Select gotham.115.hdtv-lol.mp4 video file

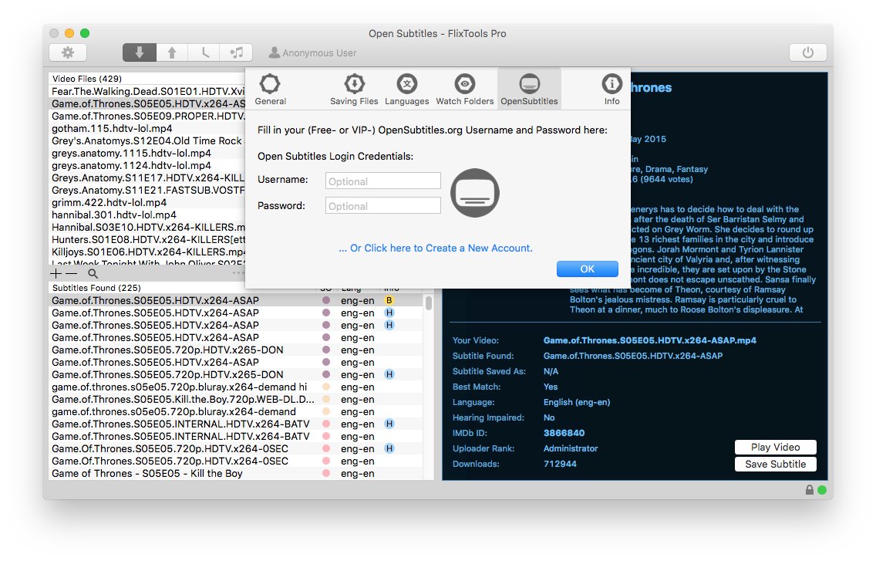click(147, 128)
